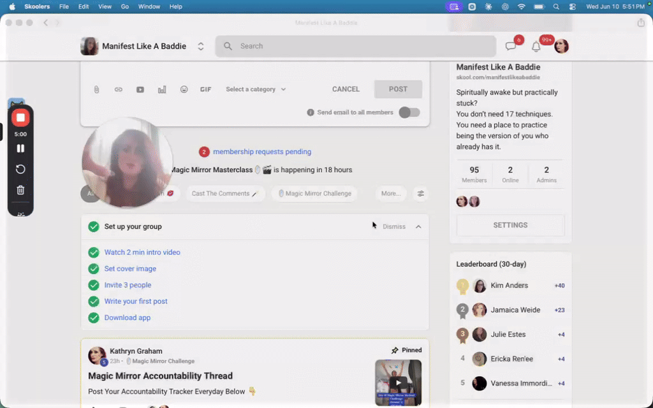
Task: Click the send email info icon
Action: 311,112
